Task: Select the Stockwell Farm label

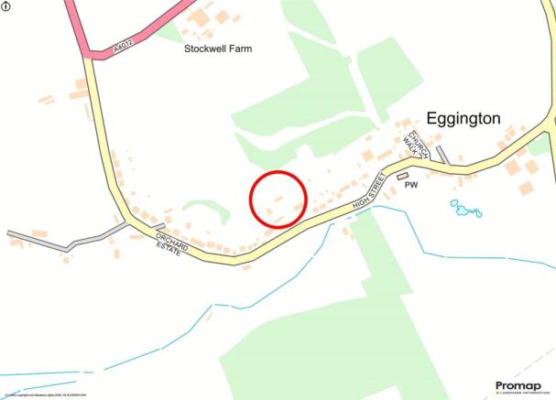Action: (218, 49)
